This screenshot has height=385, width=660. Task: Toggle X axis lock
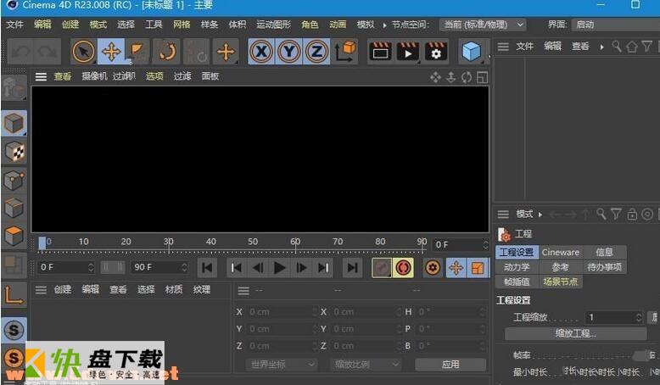pos(261,52)
